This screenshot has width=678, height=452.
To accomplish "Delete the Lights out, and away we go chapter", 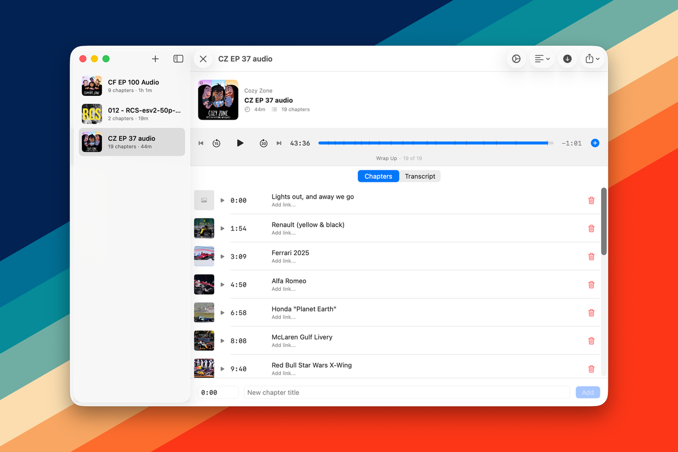I will pos(592,200).
